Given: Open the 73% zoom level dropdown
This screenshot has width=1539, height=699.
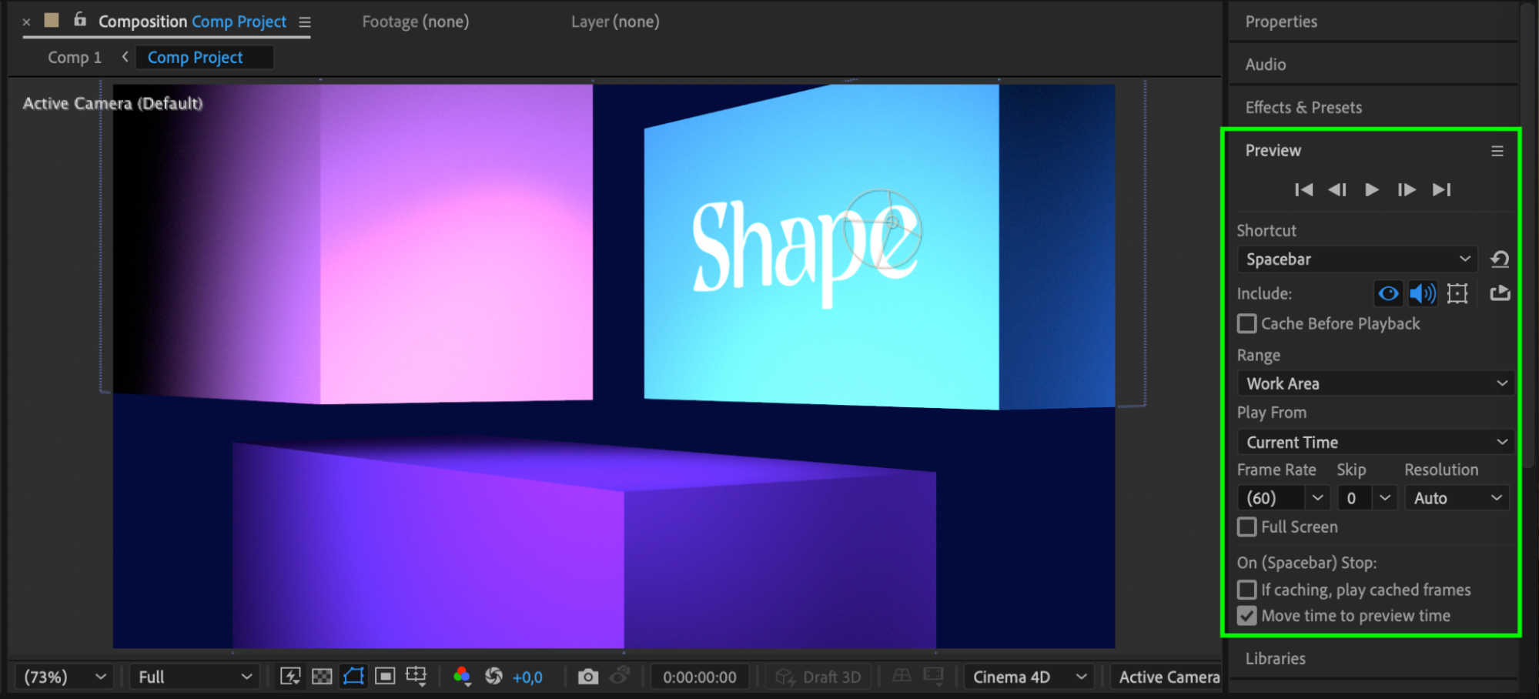Looking at the screenshot, I should [65, 677].
